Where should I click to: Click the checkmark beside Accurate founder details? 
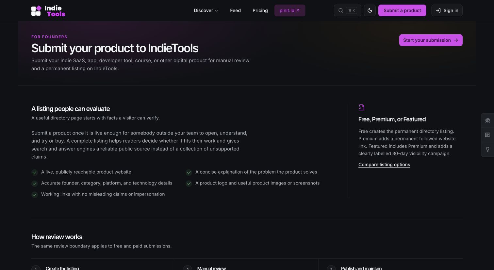[35, 183]
